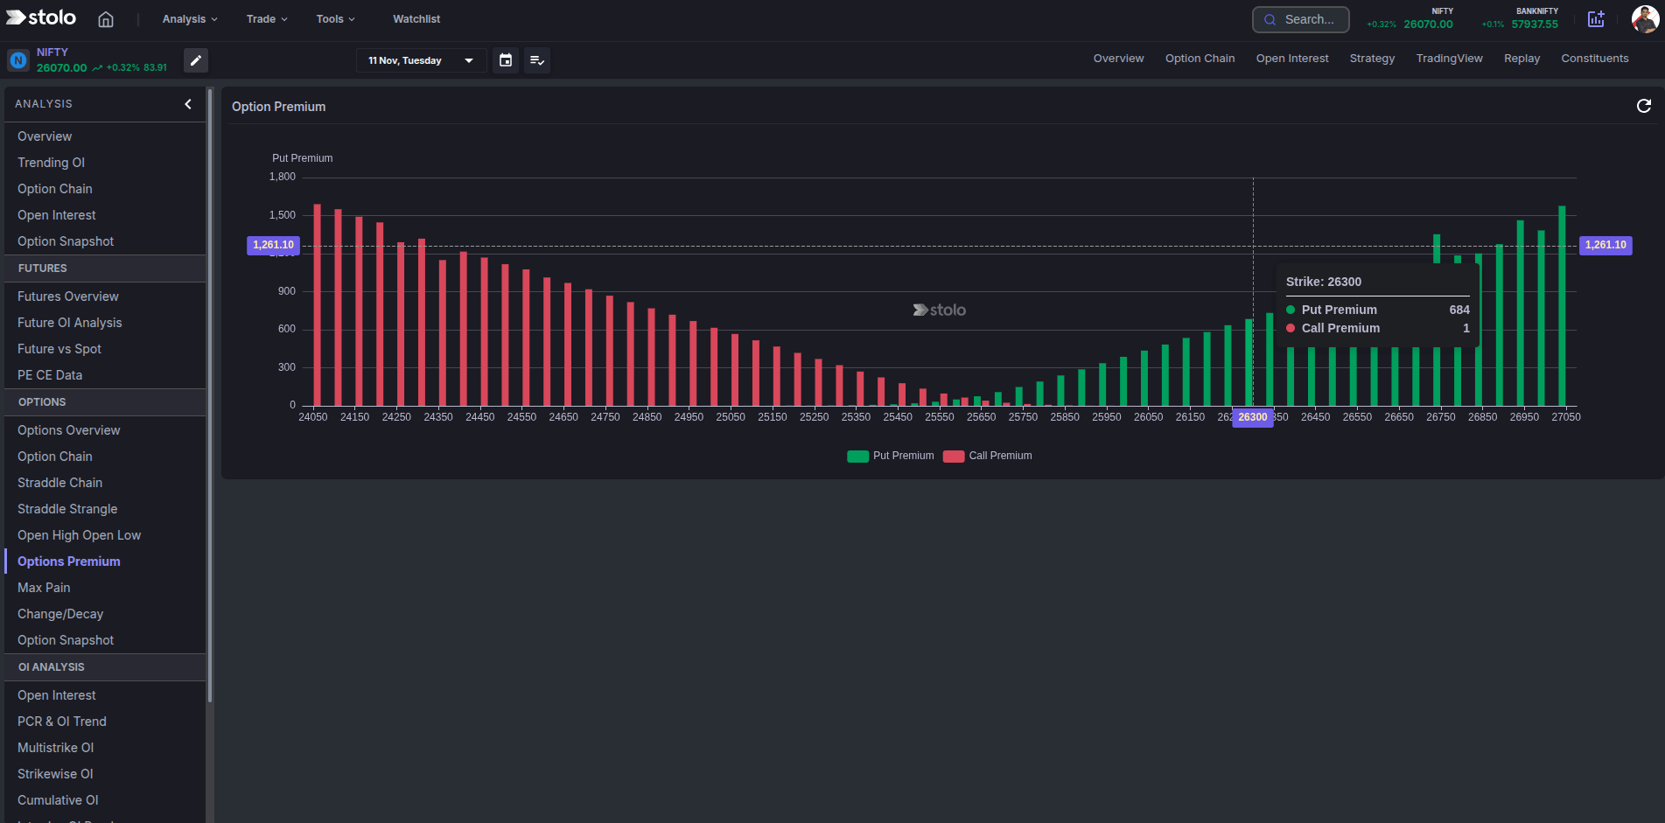Expand the Analysis menu dropdown
The image size is (1665, 823).
(188, 18)
